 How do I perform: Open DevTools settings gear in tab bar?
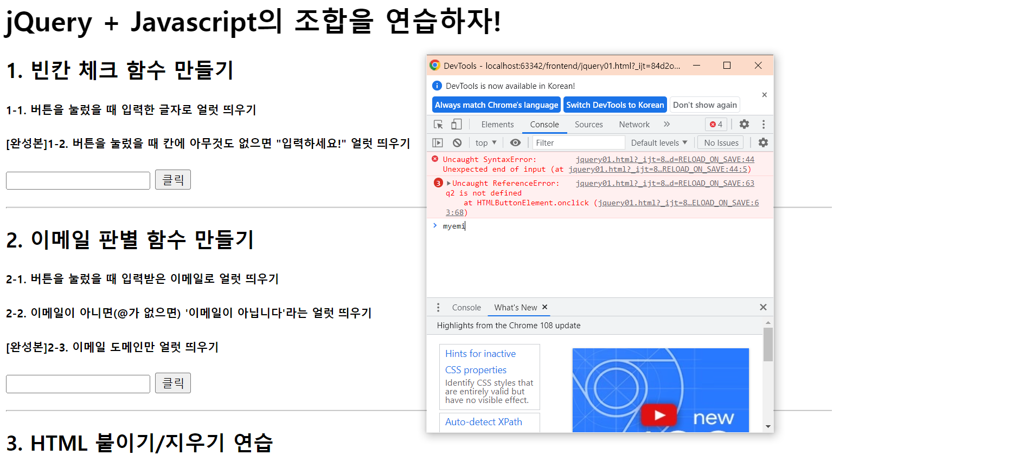pos(744,124)
